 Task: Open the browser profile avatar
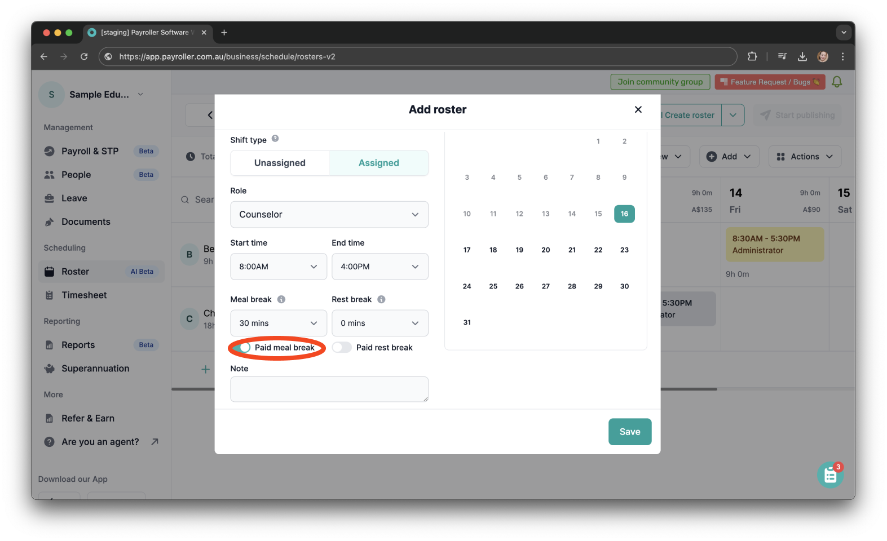[823, 56]
